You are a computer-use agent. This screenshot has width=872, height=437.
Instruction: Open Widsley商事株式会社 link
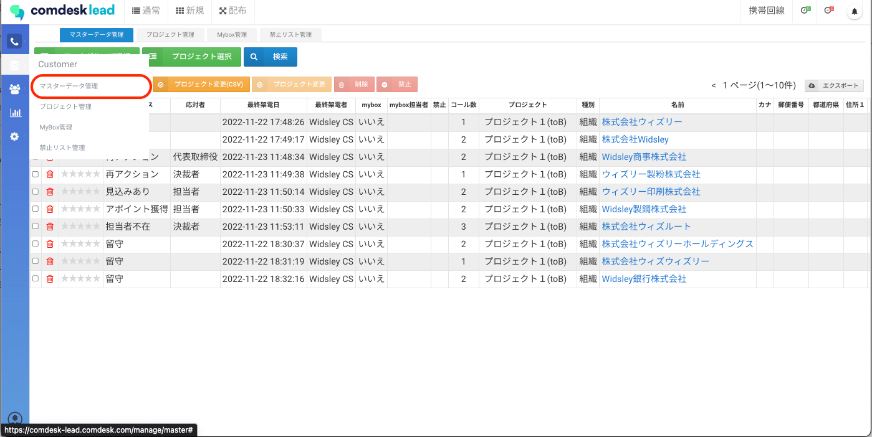[644, 157]
